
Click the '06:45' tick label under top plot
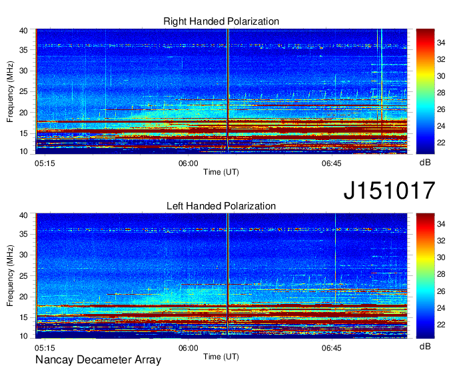tap(332, 163)
